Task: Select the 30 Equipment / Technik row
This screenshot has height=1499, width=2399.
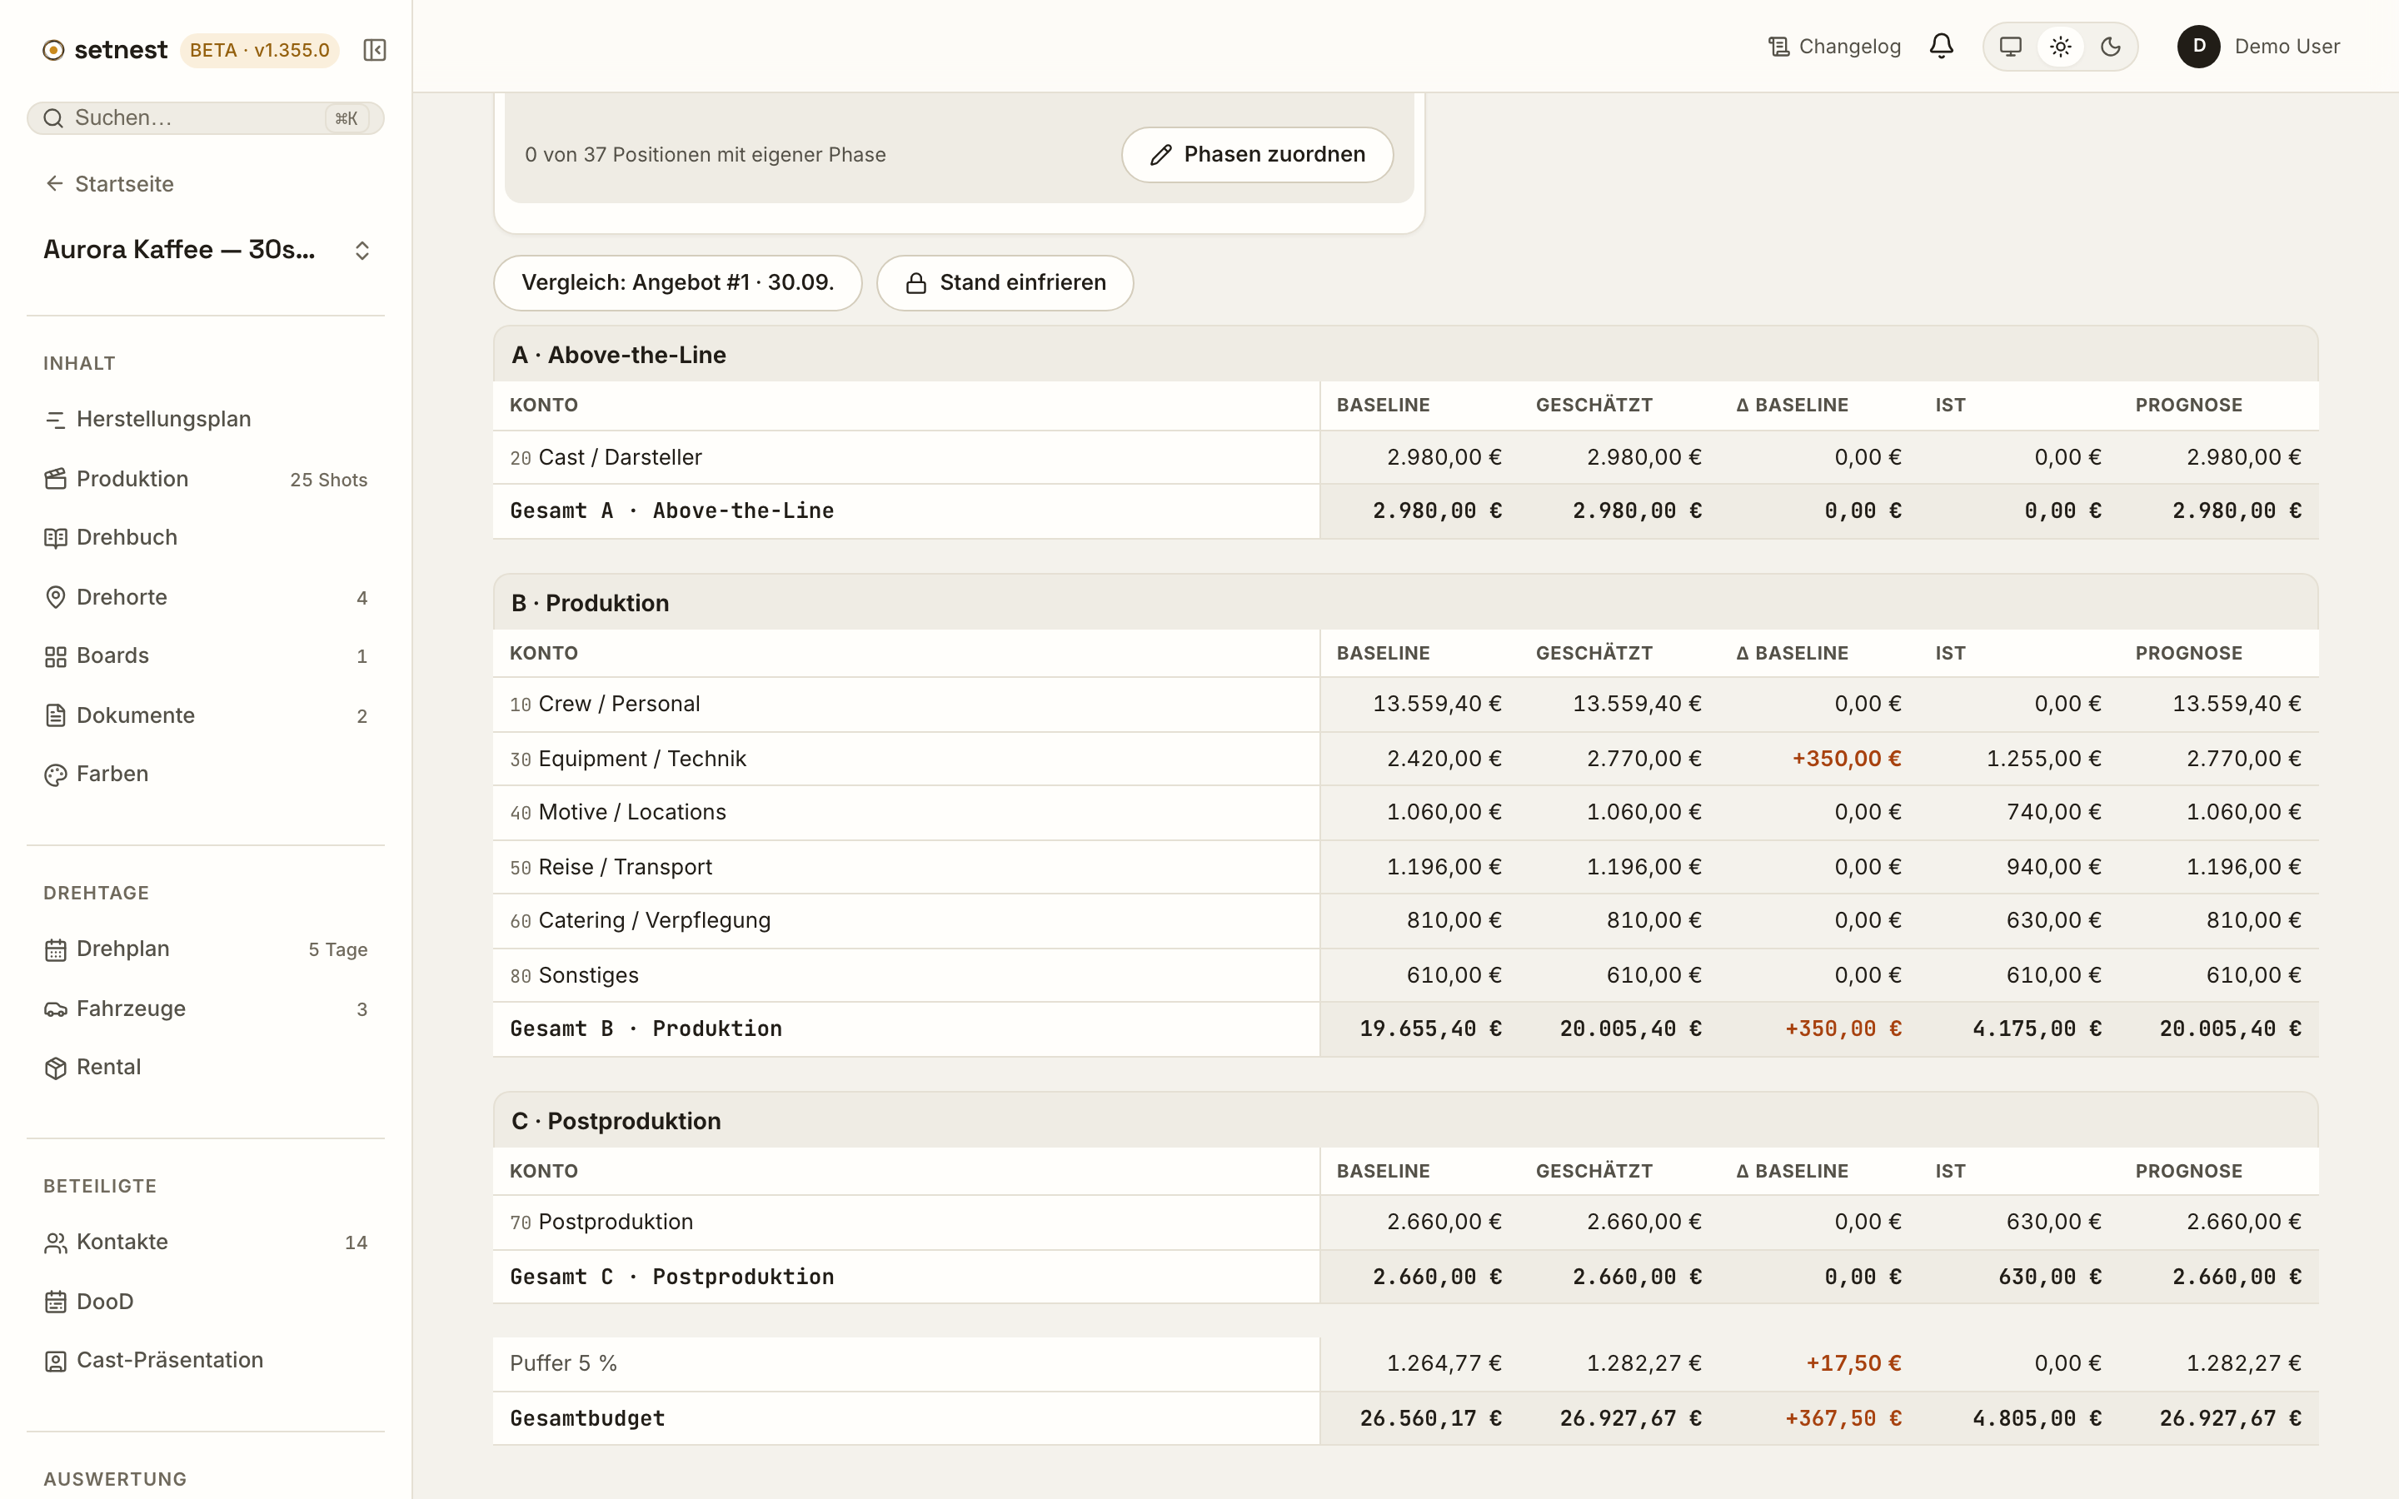Action: coord(1406,759)
